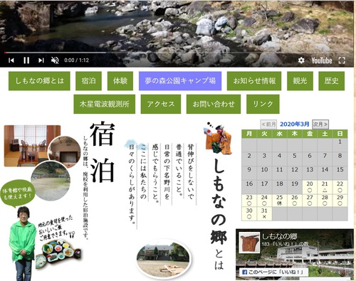This screenshot has height=281, width=356.
Task: Select March 23 on calendar
Action: (249, 201)
